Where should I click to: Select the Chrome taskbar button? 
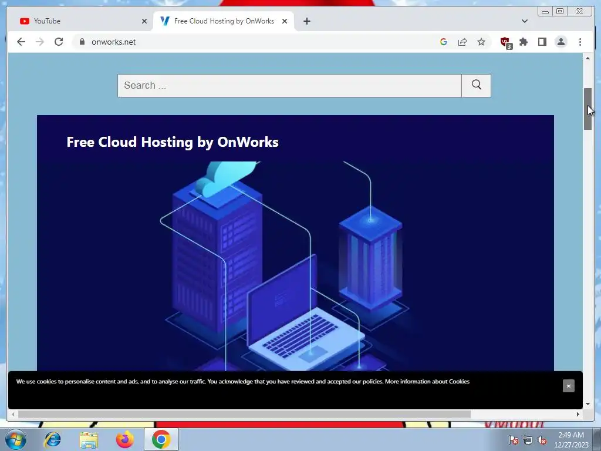point(161,439)
